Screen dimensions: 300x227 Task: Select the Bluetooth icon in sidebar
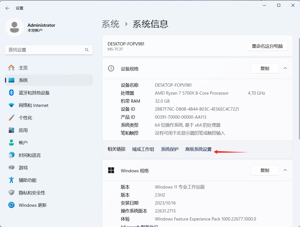point(11,93)
